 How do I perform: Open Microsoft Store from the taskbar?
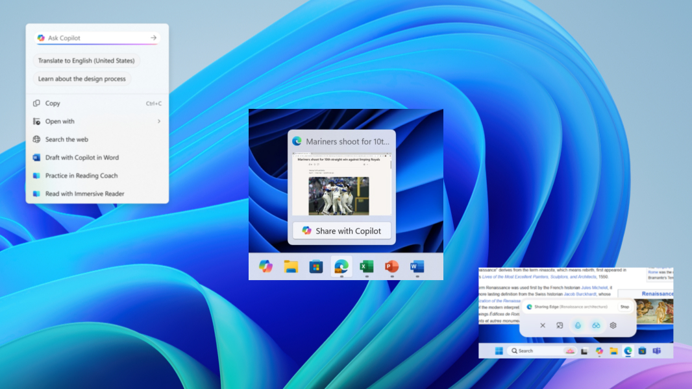[316, 267]
